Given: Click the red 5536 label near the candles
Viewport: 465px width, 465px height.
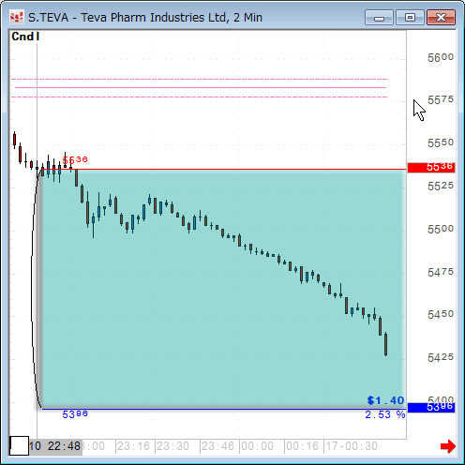Looking at the screenshot, I should [75, 159].
